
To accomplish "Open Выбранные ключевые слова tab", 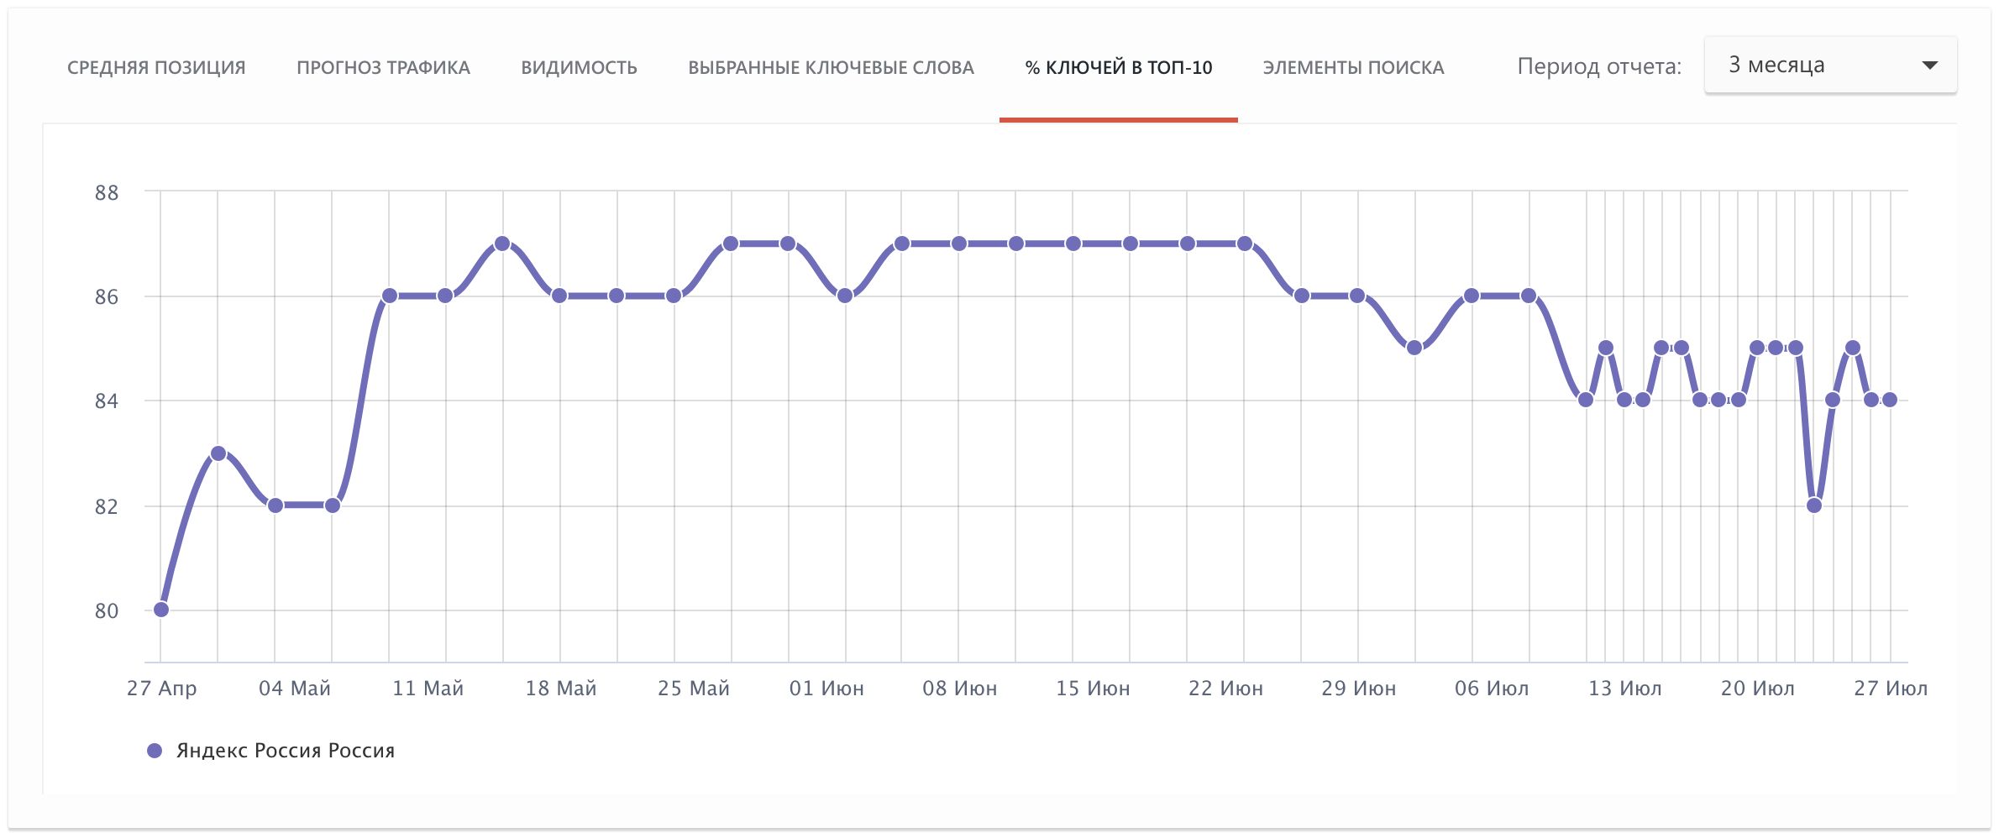I will click(831, 67).
